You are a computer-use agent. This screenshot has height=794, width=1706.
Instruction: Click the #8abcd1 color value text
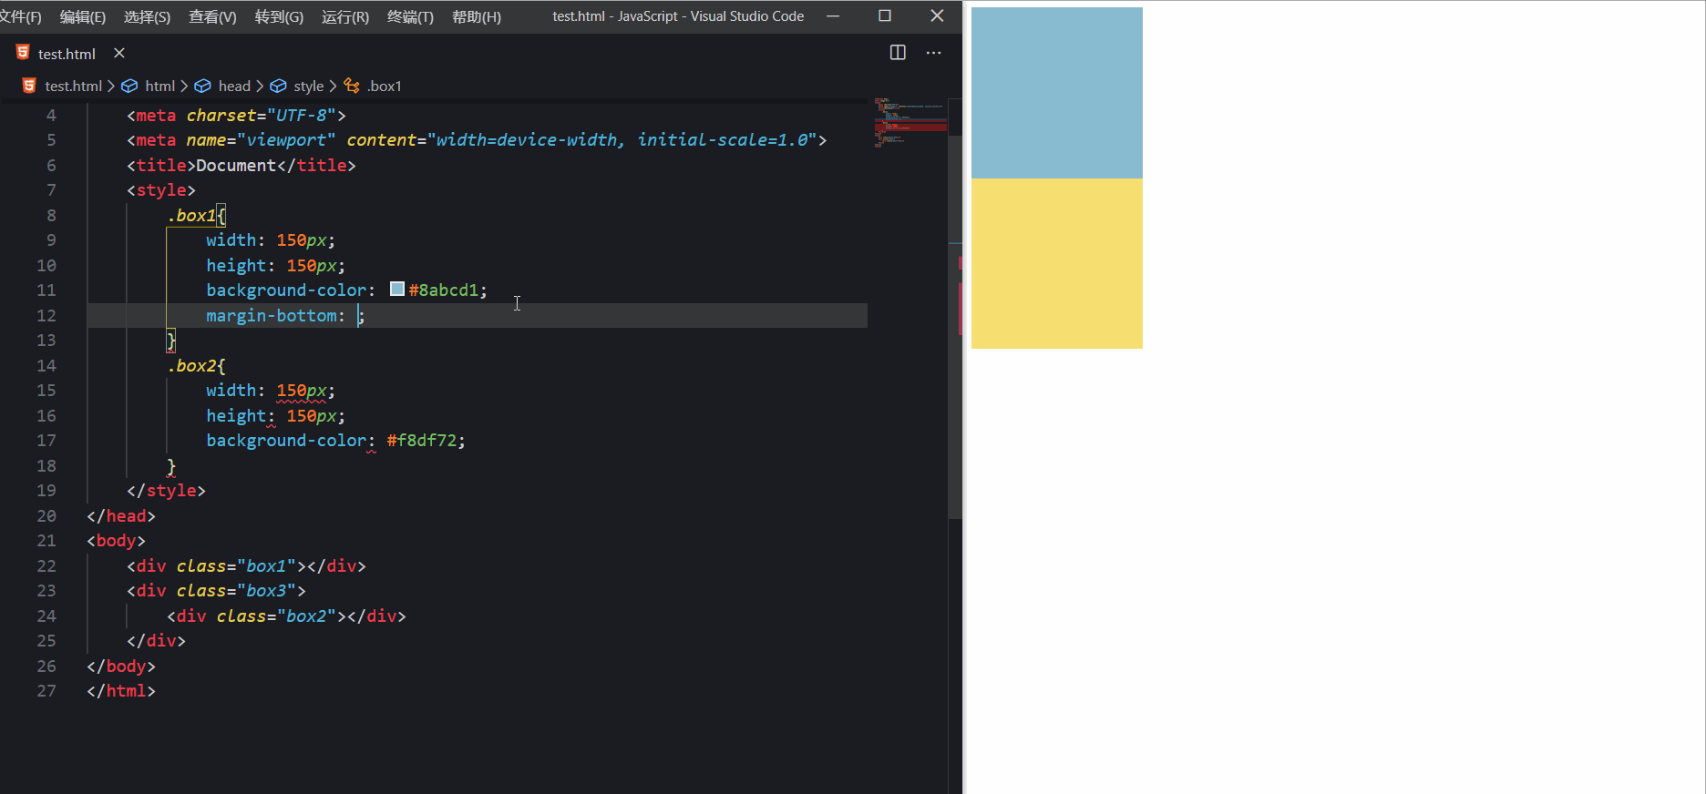[x=444, y=290]
